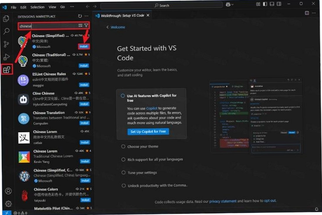322x215 pixels.
Task: Go forward with the navigation arrow
Action: (x=95, y=7)
